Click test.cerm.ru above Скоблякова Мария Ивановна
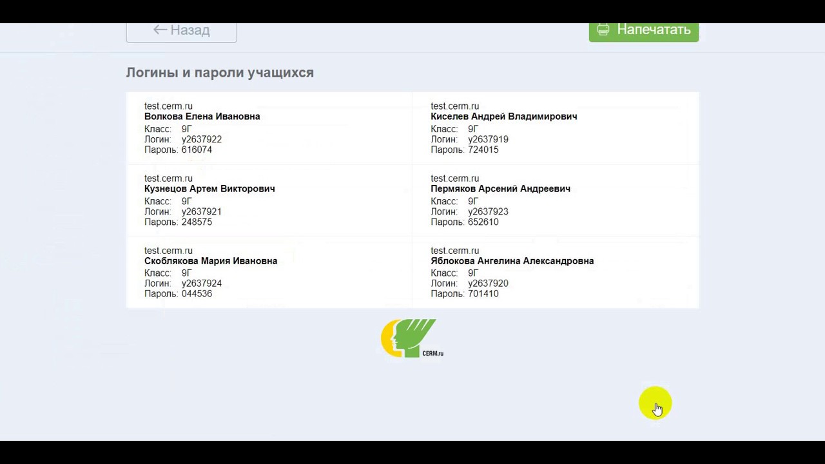Viewport: 825px width, 464px height. 168,251
